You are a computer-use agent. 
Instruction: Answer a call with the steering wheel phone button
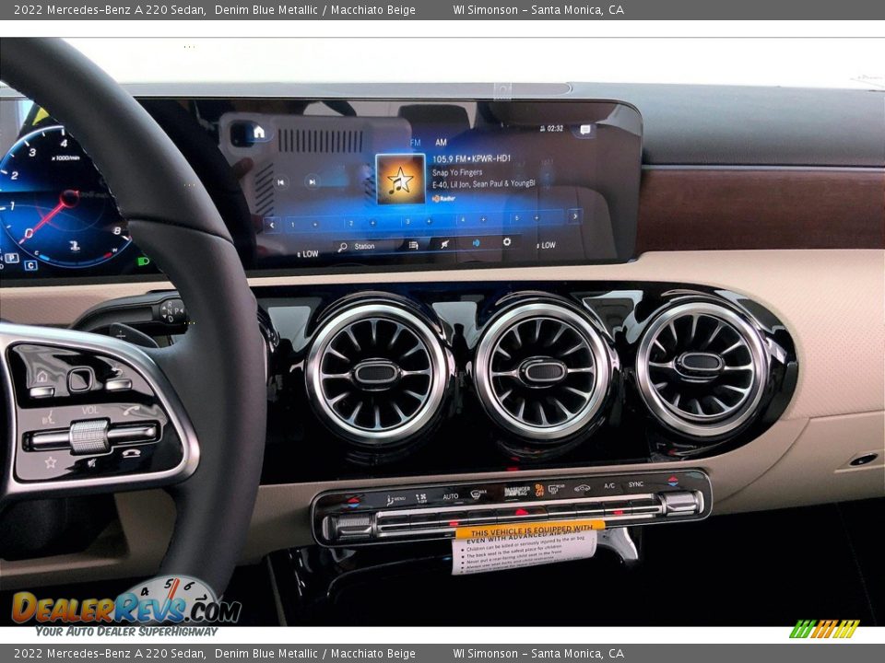coord(132,411)
